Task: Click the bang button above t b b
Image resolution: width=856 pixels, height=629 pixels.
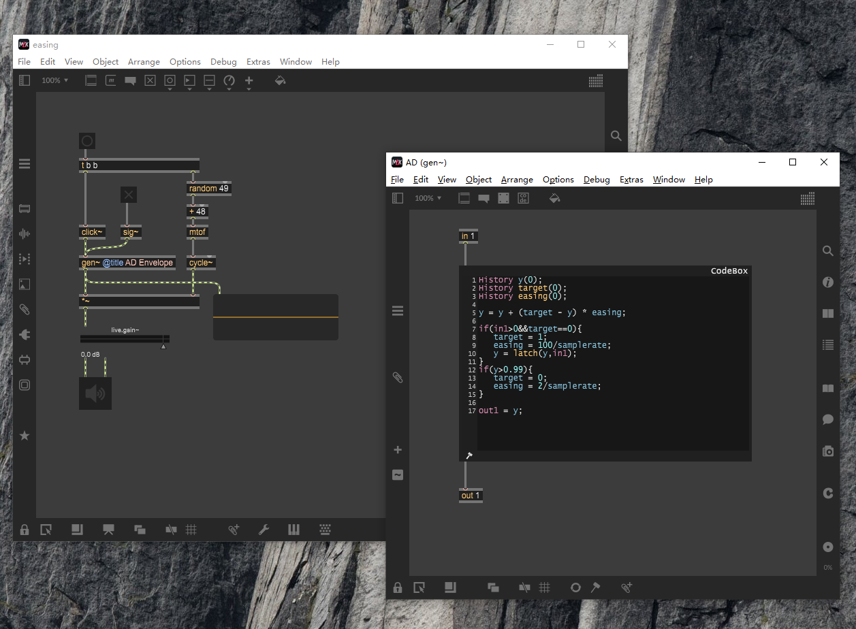Action: tap(86, 141)
